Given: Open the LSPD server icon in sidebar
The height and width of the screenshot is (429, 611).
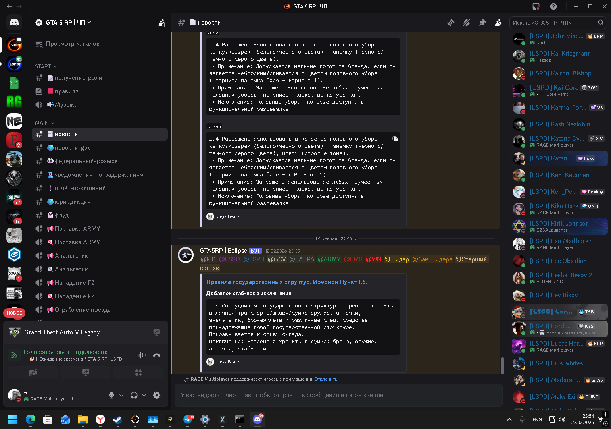Looking at the screenshot, I should (14, 64).
